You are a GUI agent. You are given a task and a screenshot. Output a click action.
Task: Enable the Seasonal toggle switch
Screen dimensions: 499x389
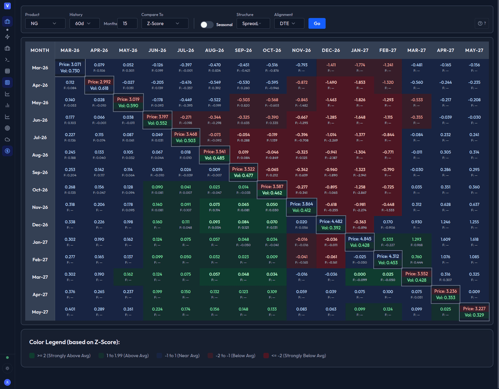[207, 24]
